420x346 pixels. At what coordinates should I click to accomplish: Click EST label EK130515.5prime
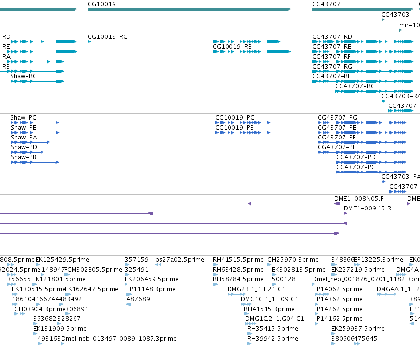[x=38, y=289]
